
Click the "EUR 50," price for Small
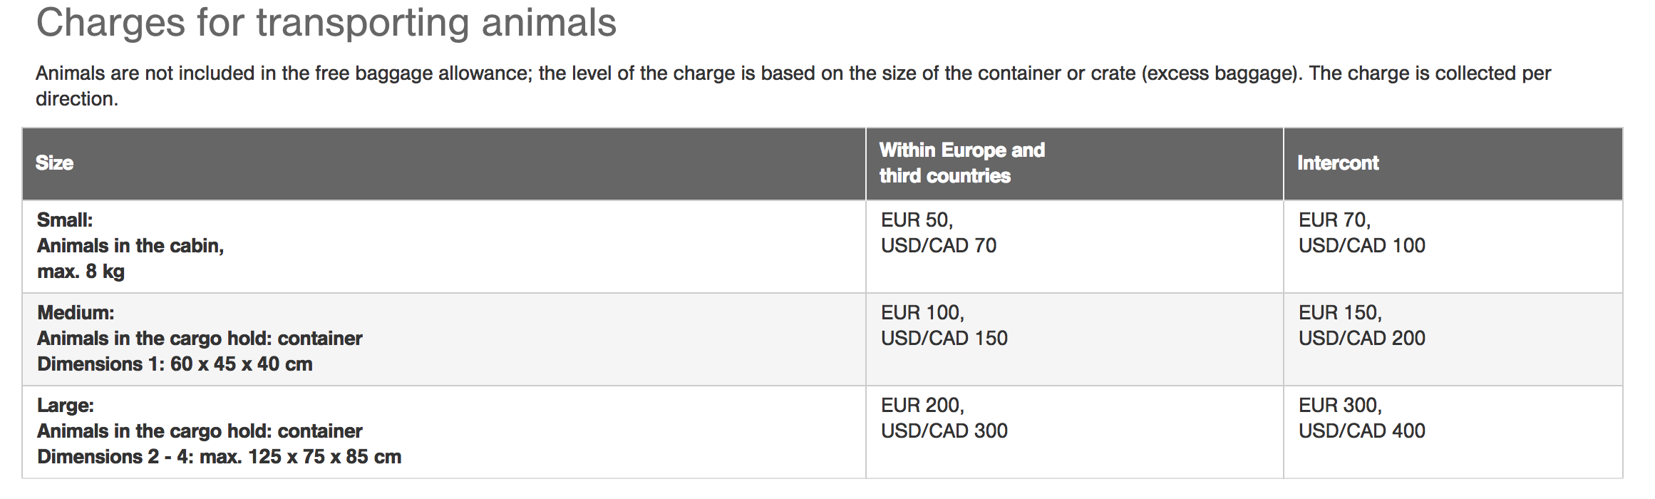click(917, 220)
